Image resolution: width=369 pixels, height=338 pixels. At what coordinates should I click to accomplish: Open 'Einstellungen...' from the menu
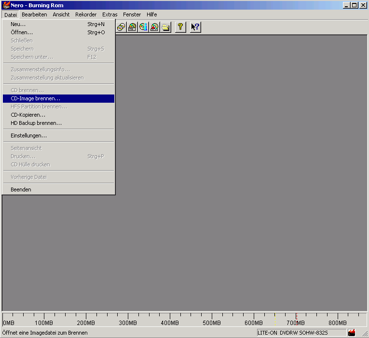tap(28, 135)
